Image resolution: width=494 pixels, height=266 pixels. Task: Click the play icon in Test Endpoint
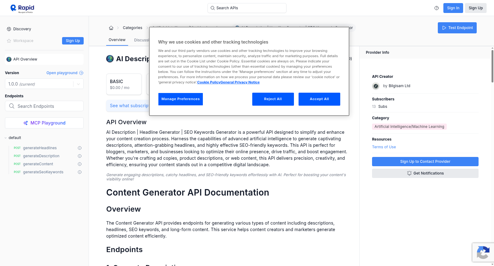(444, 28)
